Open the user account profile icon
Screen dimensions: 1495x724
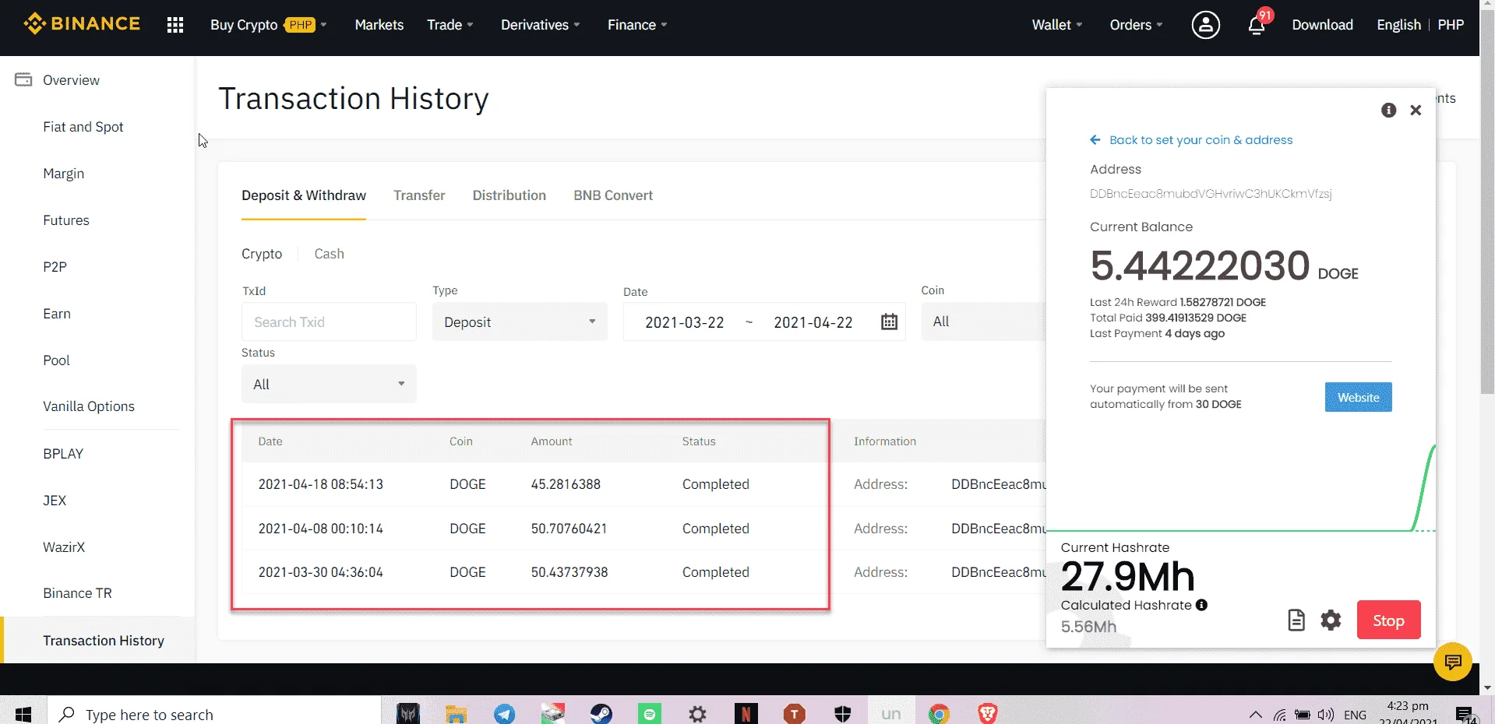tap(1205, 25)
